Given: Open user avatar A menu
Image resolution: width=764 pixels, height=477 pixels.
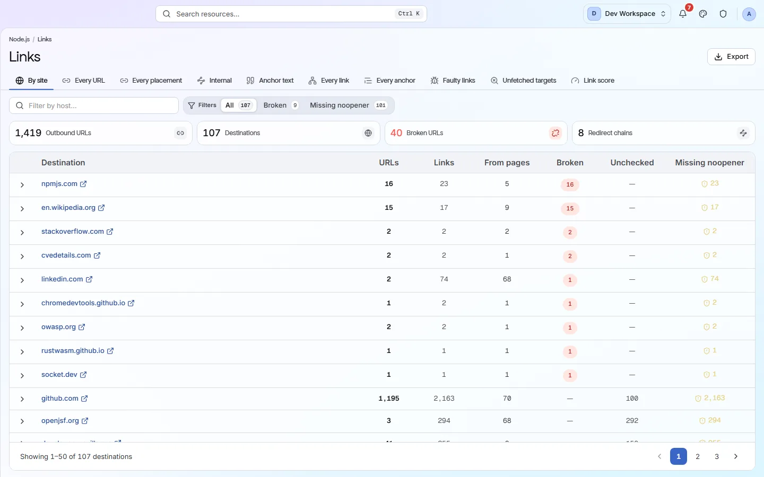Looking at the screenshot, I should (749, 14).
